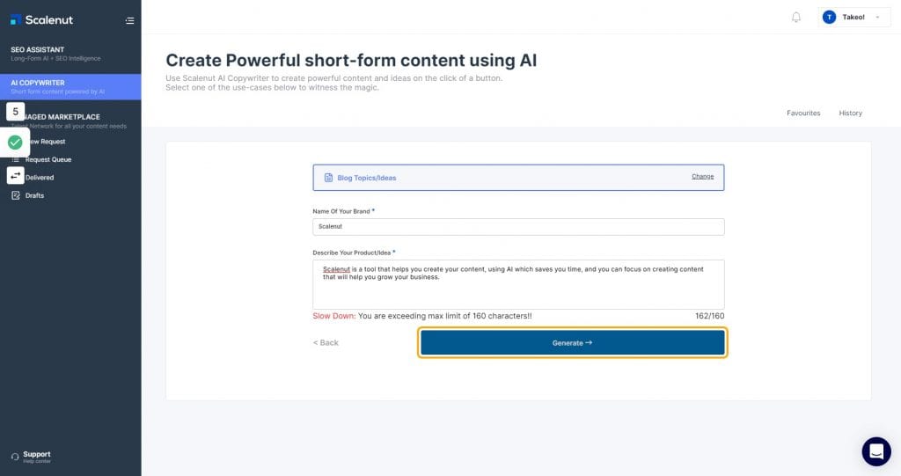Click the Change link
The image size is (901, 476).
coord(703,177)
